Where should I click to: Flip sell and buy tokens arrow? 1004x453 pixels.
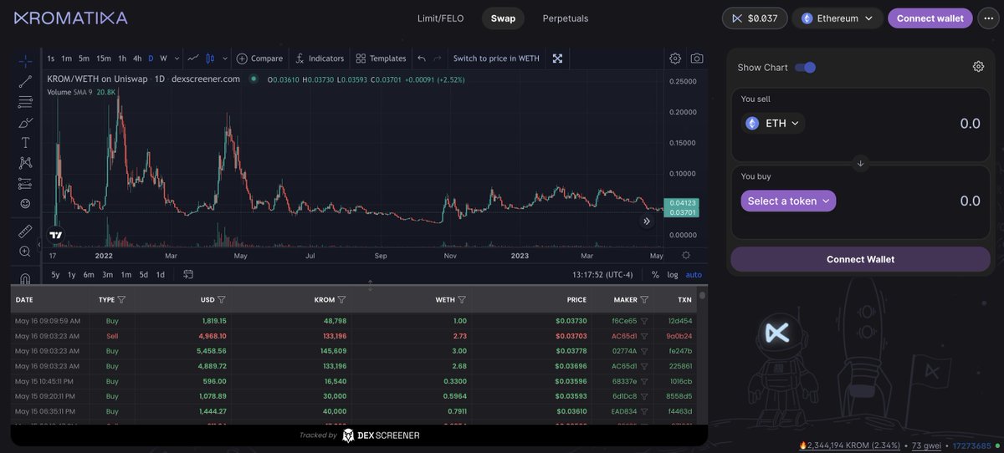[x=860, y=163]
